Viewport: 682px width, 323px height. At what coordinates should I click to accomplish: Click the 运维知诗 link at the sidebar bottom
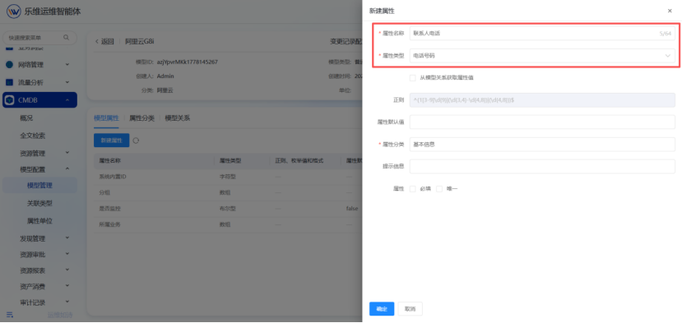59,315
